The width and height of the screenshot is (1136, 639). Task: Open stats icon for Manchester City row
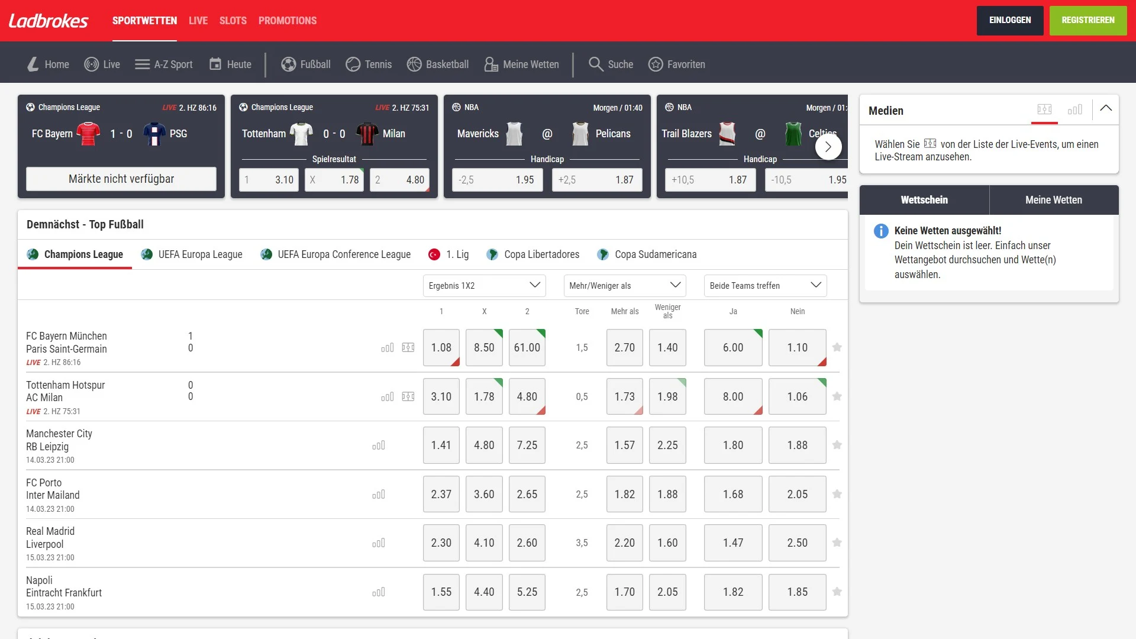click(x=379, y=446)
